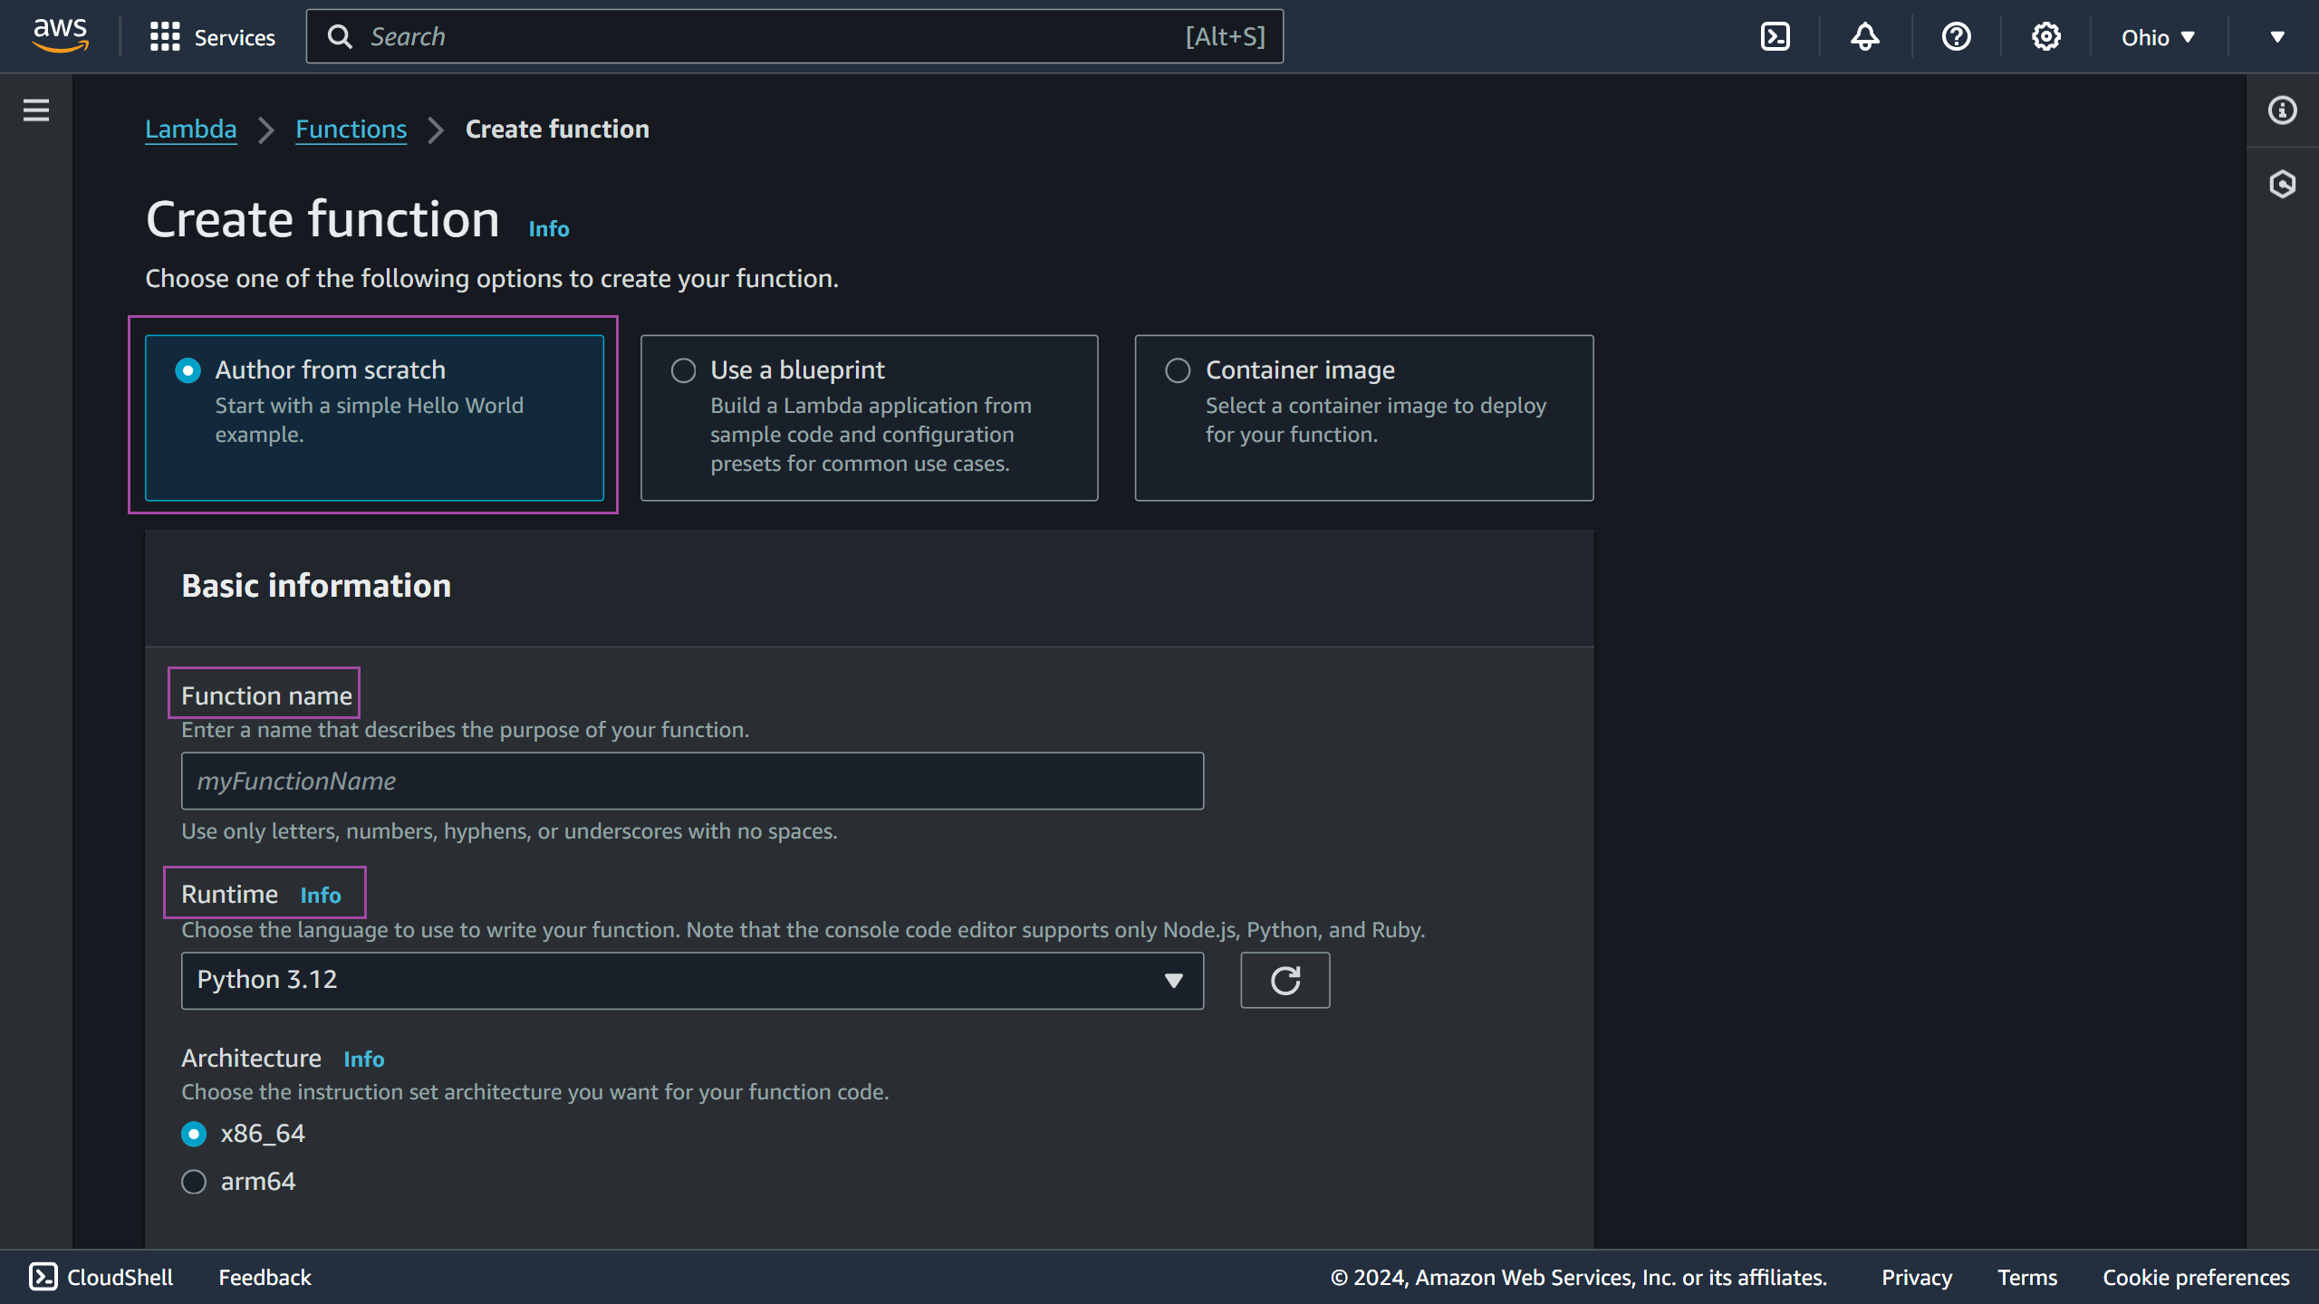Open notifications bell
Screen dimensions: 2319x1304
pos(1865,36)
